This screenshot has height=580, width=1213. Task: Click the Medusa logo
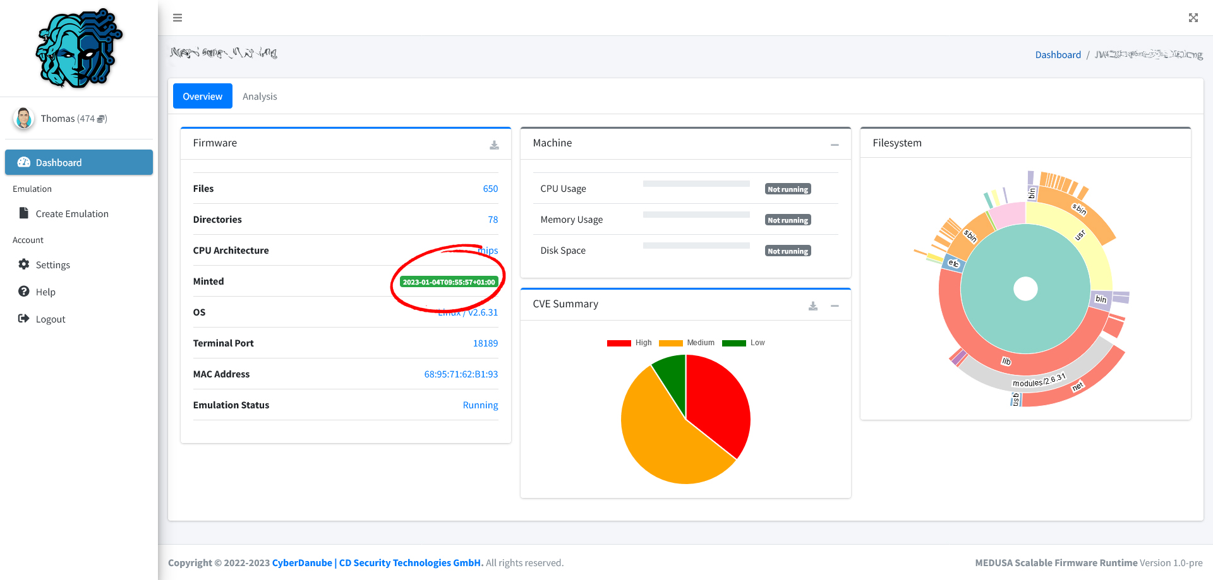point(79,49)
